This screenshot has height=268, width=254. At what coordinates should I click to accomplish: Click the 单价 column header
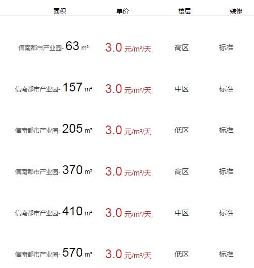[122, 11]
